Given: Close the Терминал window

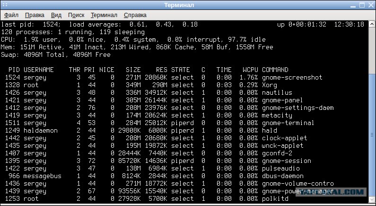Looking at the screenshot, I should tap(371, 5).
